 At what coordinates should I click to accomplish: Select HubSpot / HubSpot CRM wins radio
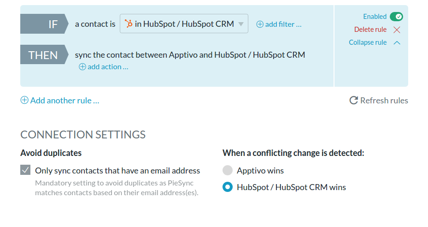point(228,187)
